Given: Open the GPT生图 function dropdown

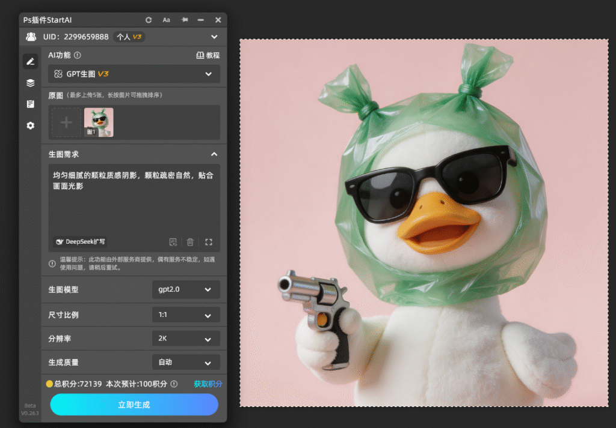Looking at the screenshot, I should pyautogui.click(x=134, y=74).
